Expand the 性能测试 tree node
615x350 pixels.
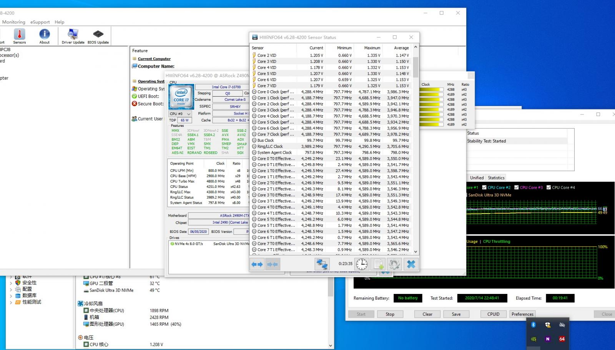click(11, 302)
